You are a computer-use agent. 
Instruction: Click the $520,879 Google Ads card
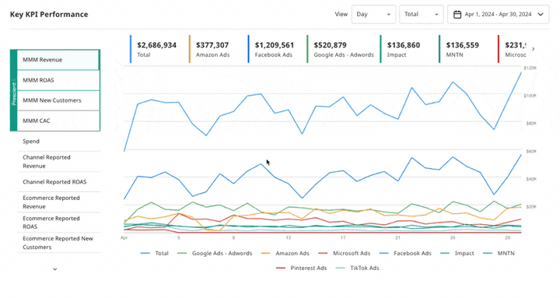pos(341,49)
